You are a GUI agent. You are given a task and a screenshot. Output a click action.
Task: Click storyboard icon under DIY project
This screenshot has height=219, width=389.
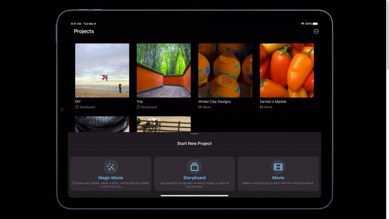pos(77,107)
